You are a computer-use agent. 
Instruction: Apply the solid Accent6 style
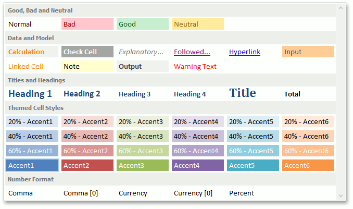coord(308,166)
